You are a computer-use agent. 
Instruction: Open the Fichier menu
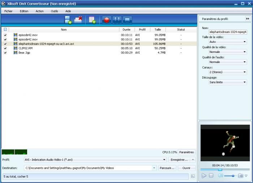point(8,11)
